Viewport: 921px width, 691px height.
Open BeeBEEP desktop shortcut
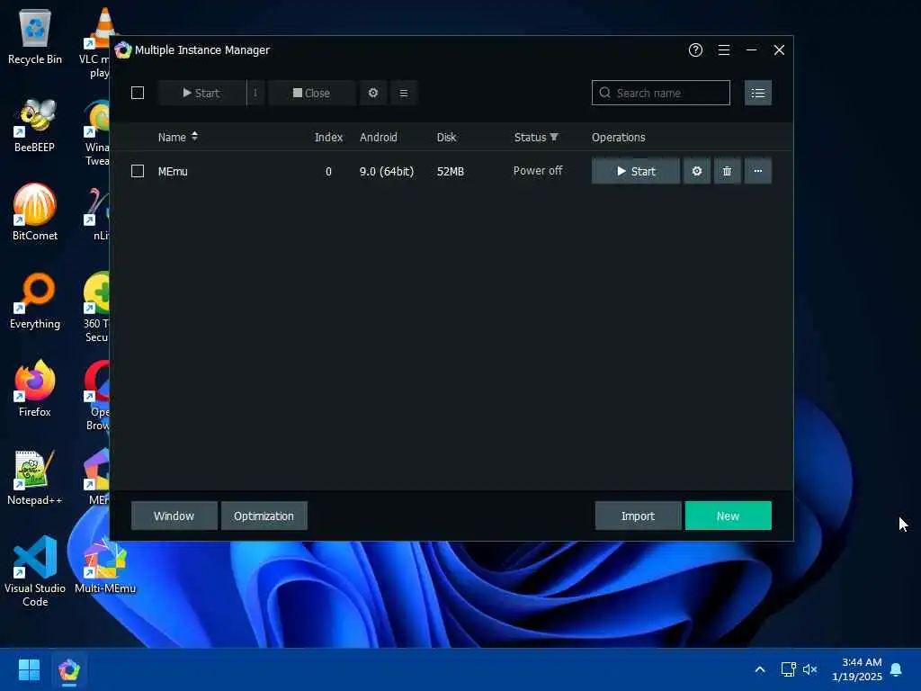(35, 125)
